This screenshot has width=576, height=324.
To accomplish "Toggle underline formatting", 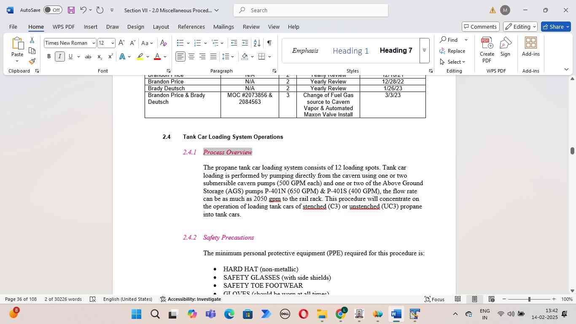I will (x=70, y=57).
